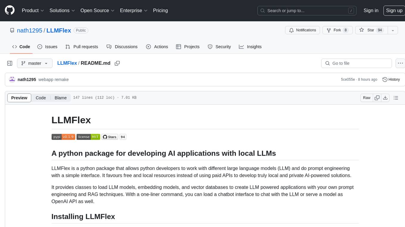View the Raw file

(367, 98)
